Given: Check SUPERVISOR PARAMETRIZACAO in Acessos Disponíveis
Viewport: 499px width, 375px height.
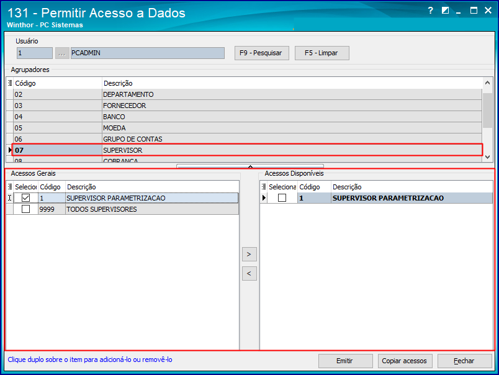Looking at the screenshot, I should click(x=282, y=197).
